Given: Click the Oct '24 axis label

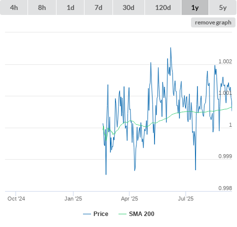Looking at the screenshot, I should (16, 199).
